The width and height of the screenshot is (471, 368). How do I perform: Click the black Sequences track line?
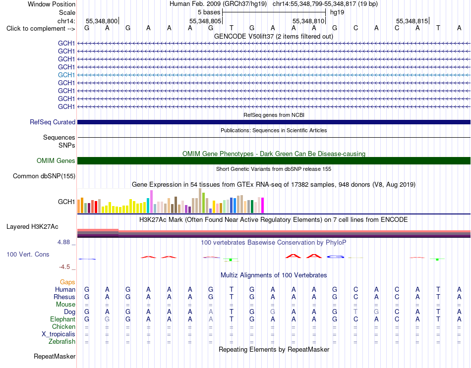[x=274, y=138]
